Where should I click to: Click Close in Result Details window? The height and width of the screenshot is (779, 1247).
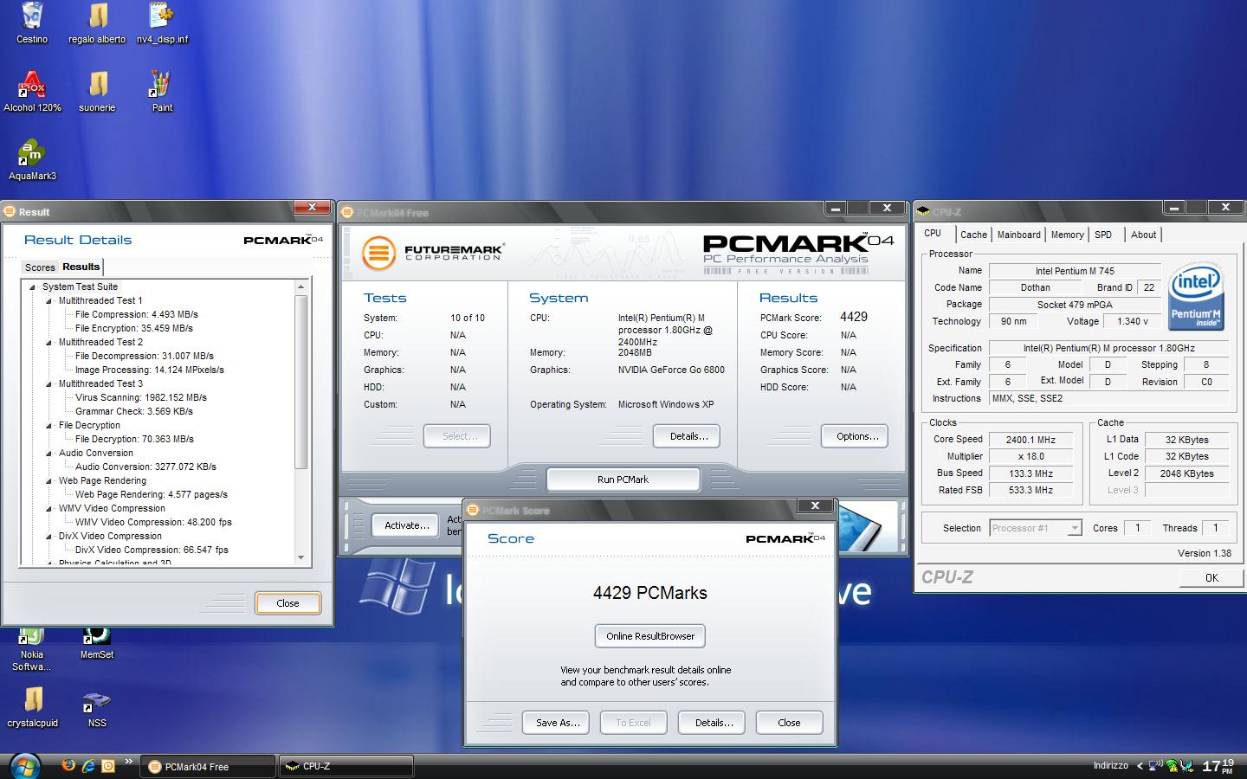(288, 603)
